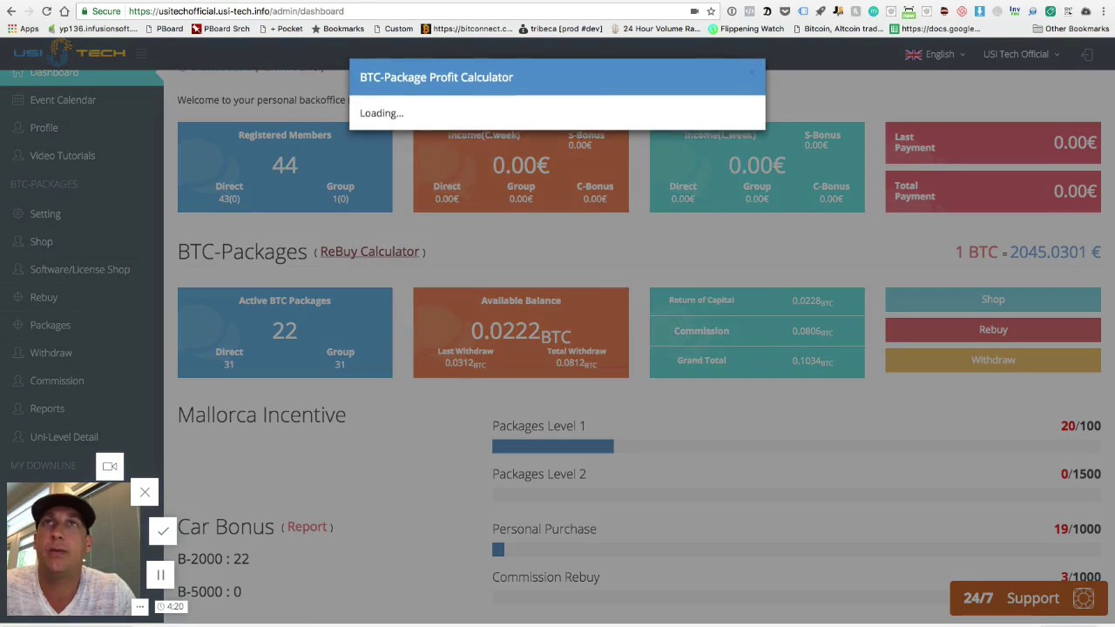Click the Pocket extension icon
The image size is (1115, 627).
[x=785, y=11]
